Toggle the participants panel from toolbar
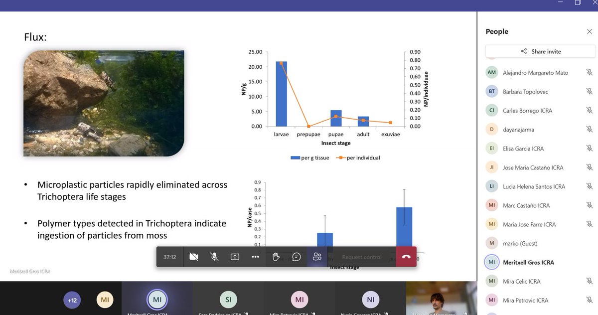Viewport: 598px width, 315px height. tap(317, 257)
